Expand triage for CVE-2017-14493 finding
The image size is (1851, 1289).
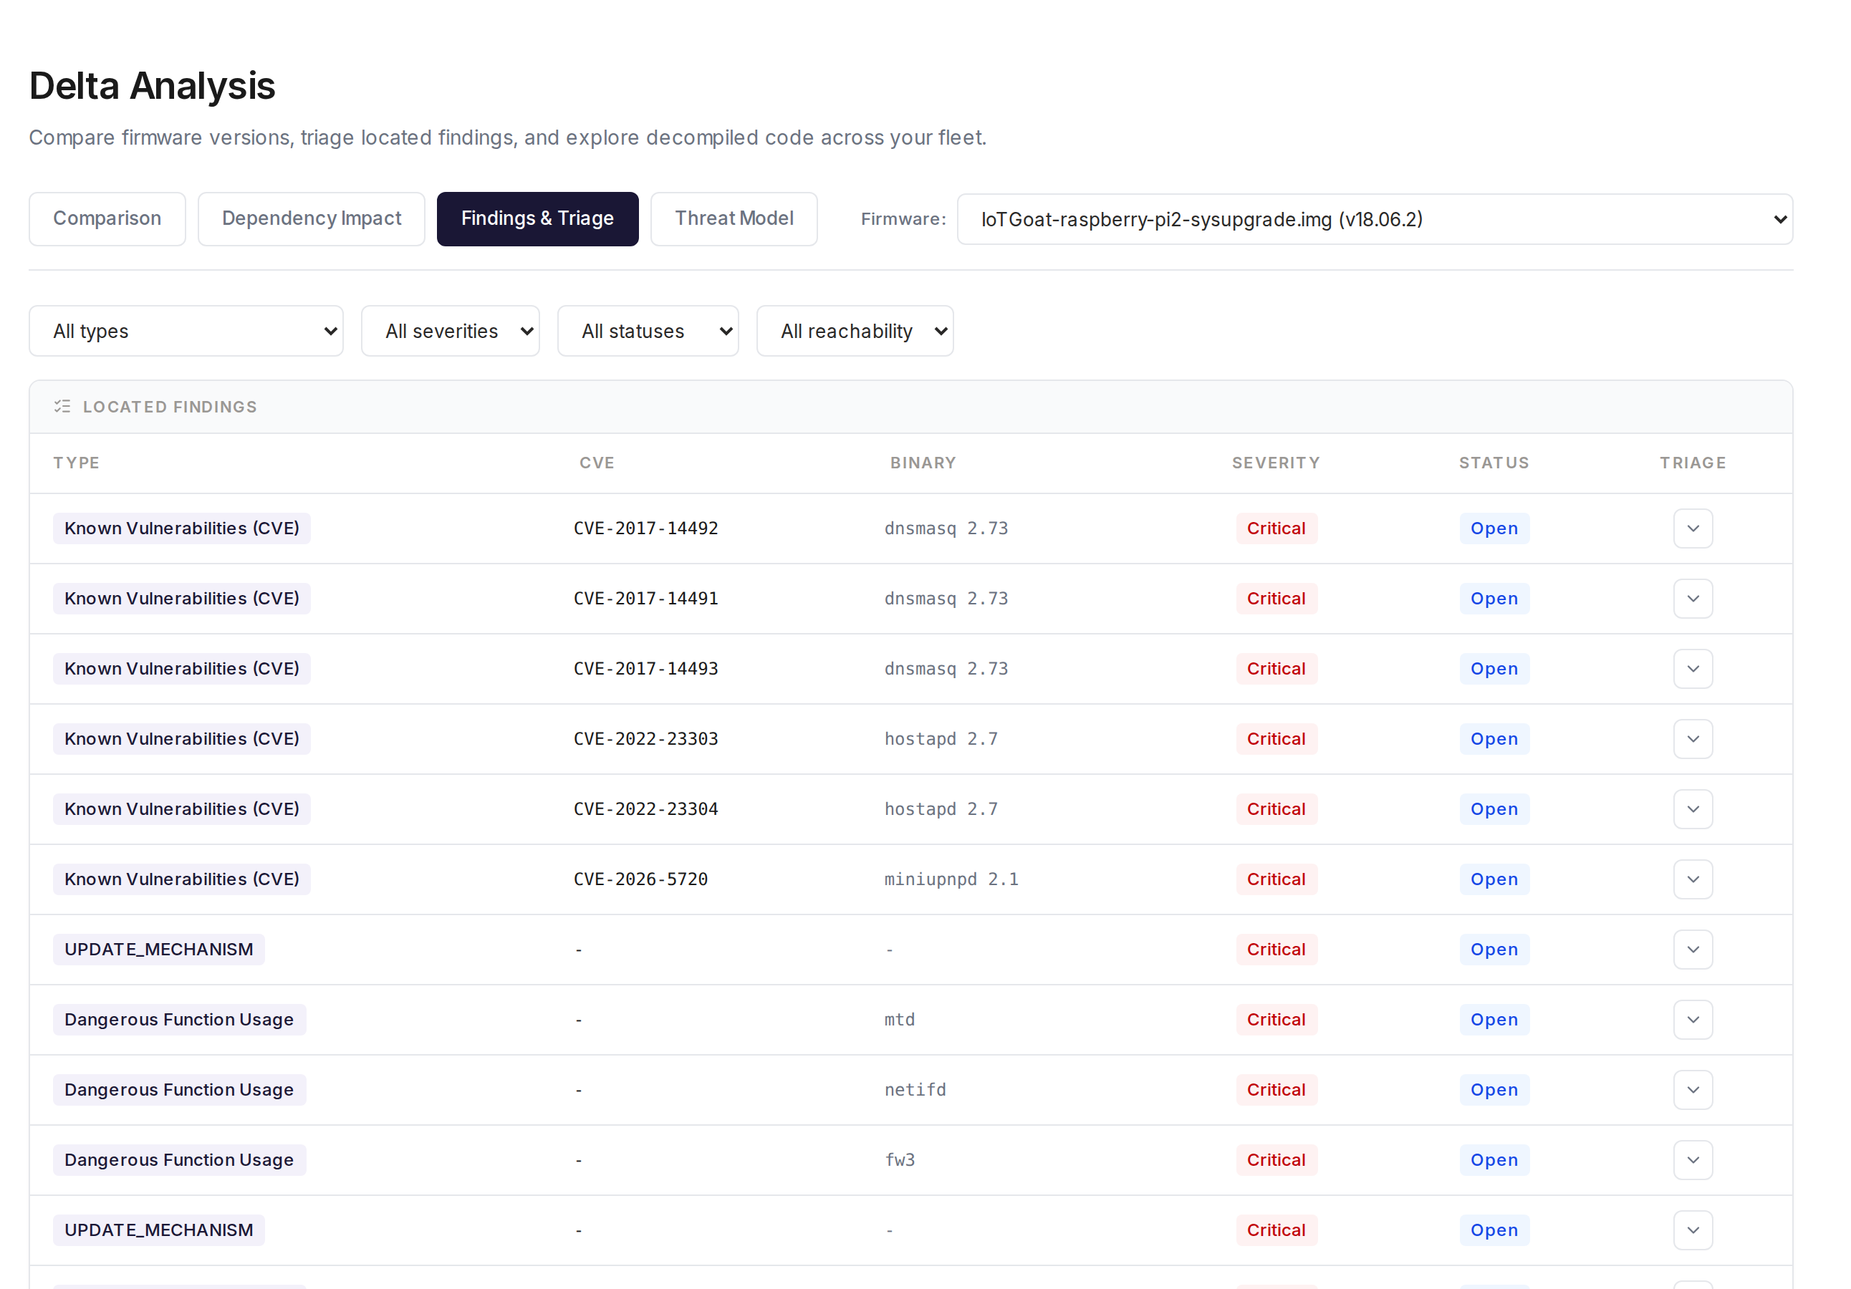click(x=1692, y=669)
